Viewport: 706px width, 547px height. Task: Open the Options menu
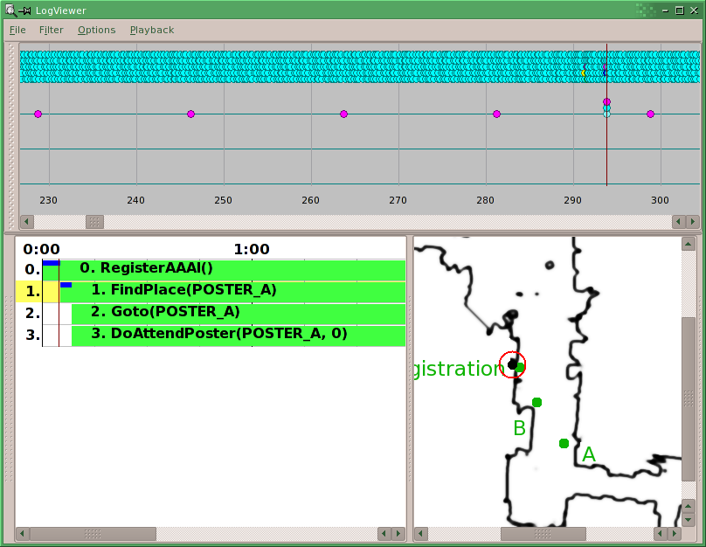(x=96, y=31)
